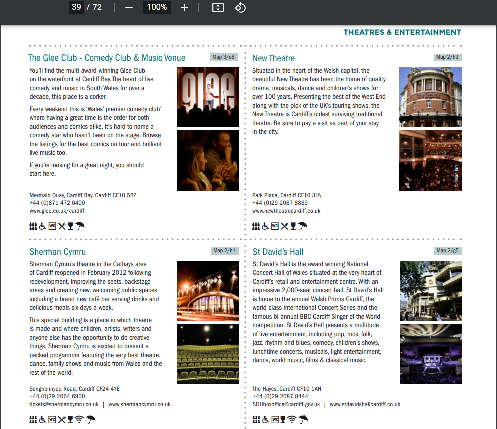Click Glee Club WC toilets icon
This screenshot has width=497, height=429.
[x=52, y=226]
